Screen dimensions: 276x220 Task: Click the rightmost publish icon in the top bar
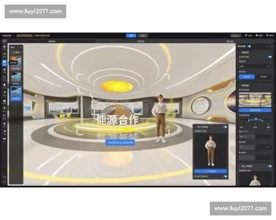click(269, 35)
